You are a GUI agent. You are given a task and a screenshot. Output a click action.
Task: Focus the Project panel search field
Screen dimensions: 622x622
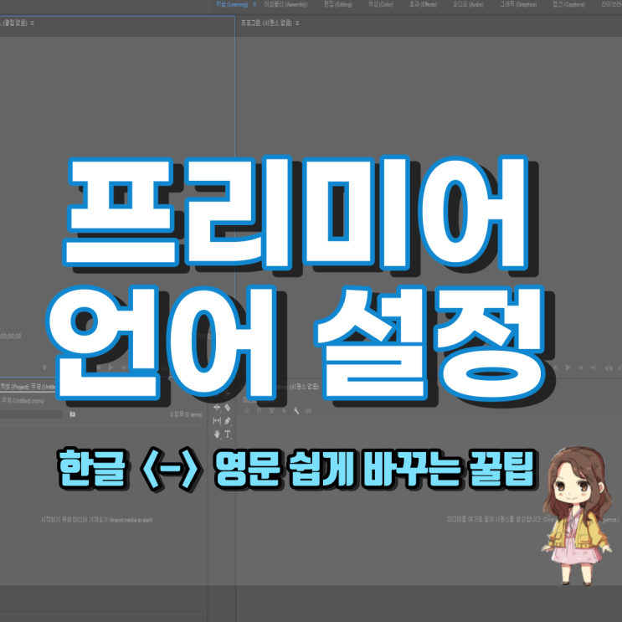pyautogui.click(x=31, y=414)
